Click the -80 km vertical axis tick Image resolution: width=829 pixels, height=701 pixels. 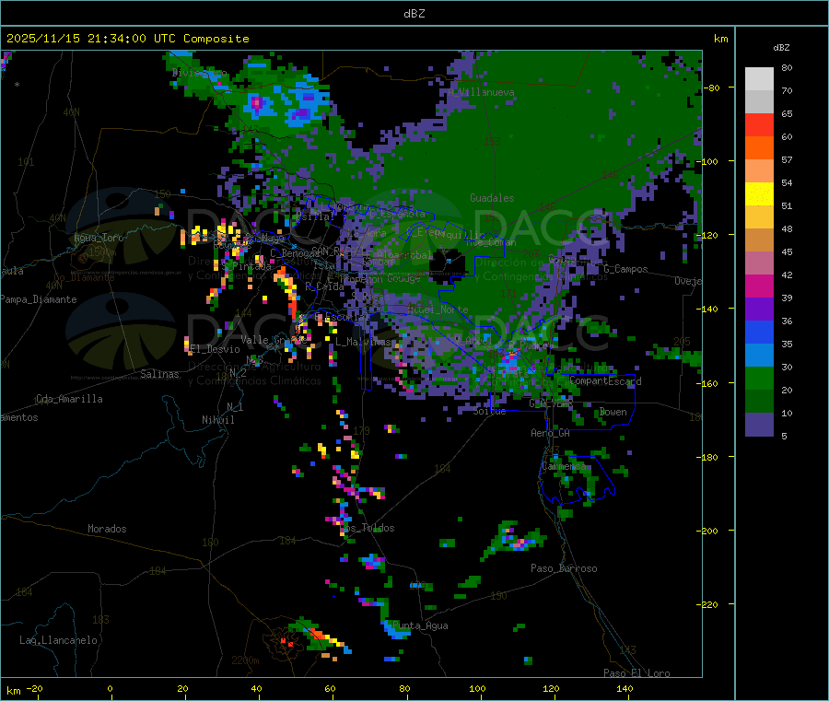(x=712, y=88)
